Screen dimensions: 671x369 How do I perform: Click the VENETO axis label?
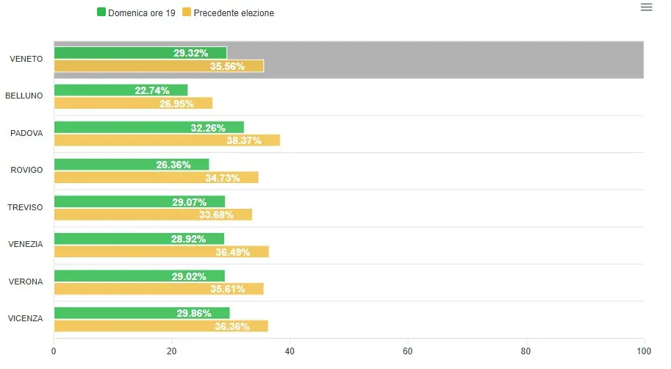pos(26,59)
